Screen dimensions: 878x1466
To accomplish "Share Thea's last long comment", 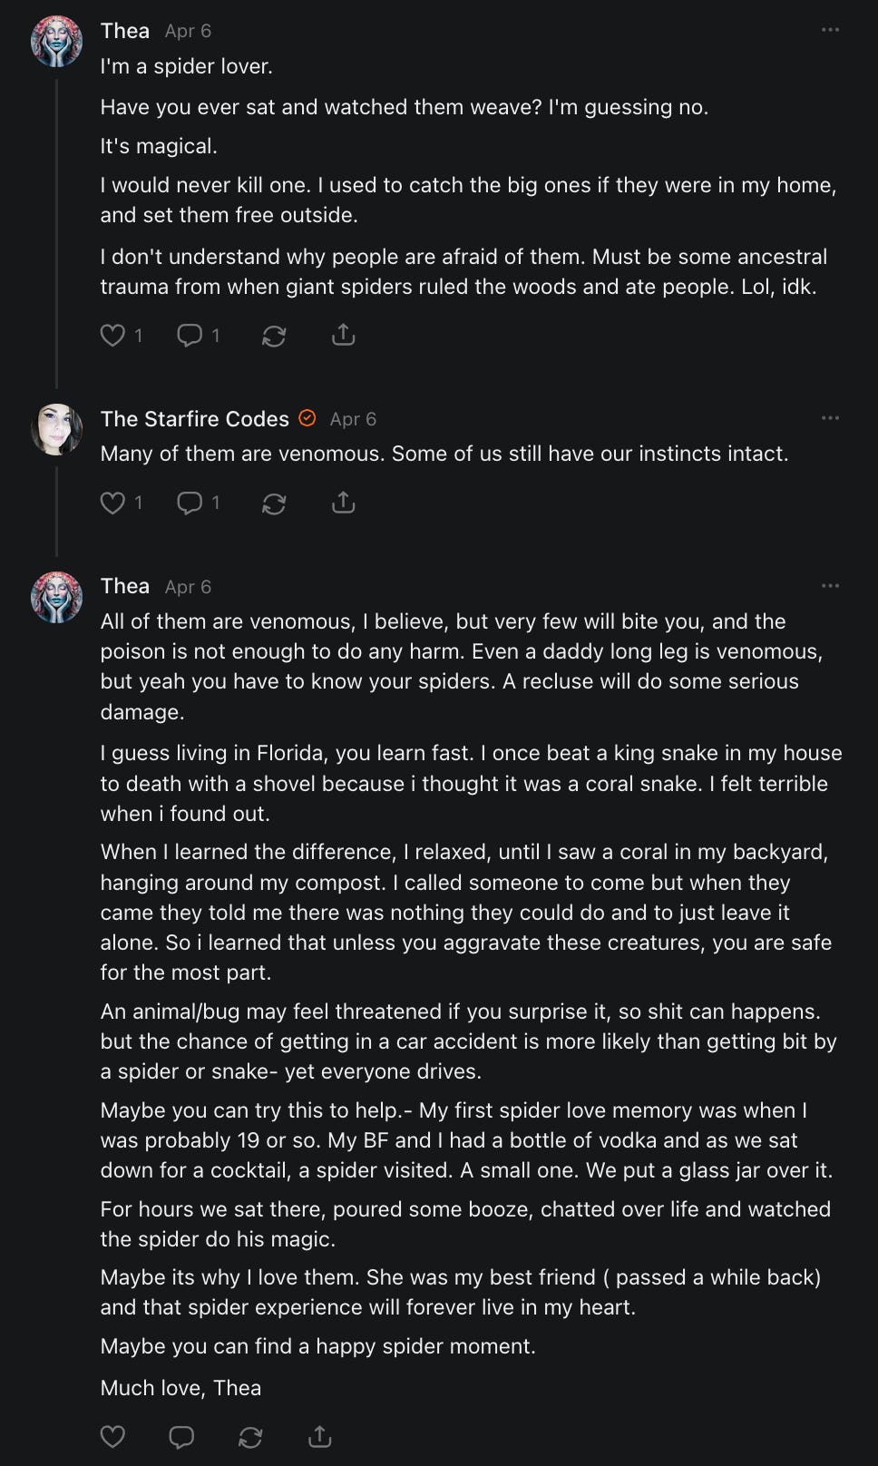I will tap(319, 1437).
